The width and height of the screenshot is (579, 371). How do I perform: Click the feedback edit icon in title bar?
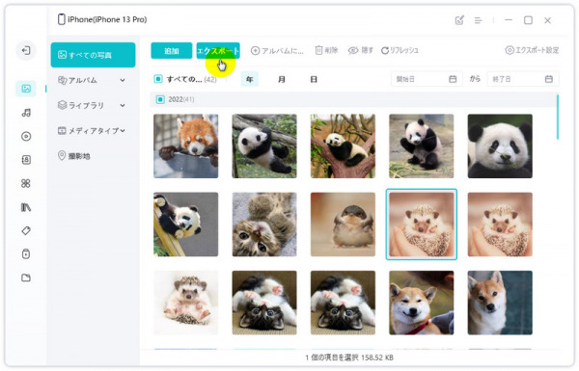[459, 20]
